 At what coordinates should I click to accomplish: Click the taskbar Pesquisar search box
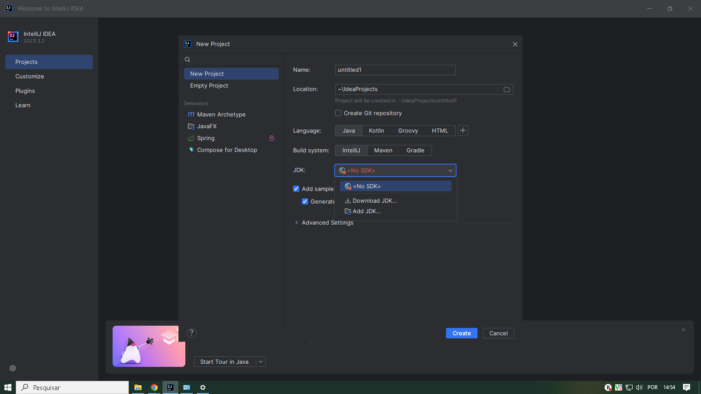(x=72, y=387)
